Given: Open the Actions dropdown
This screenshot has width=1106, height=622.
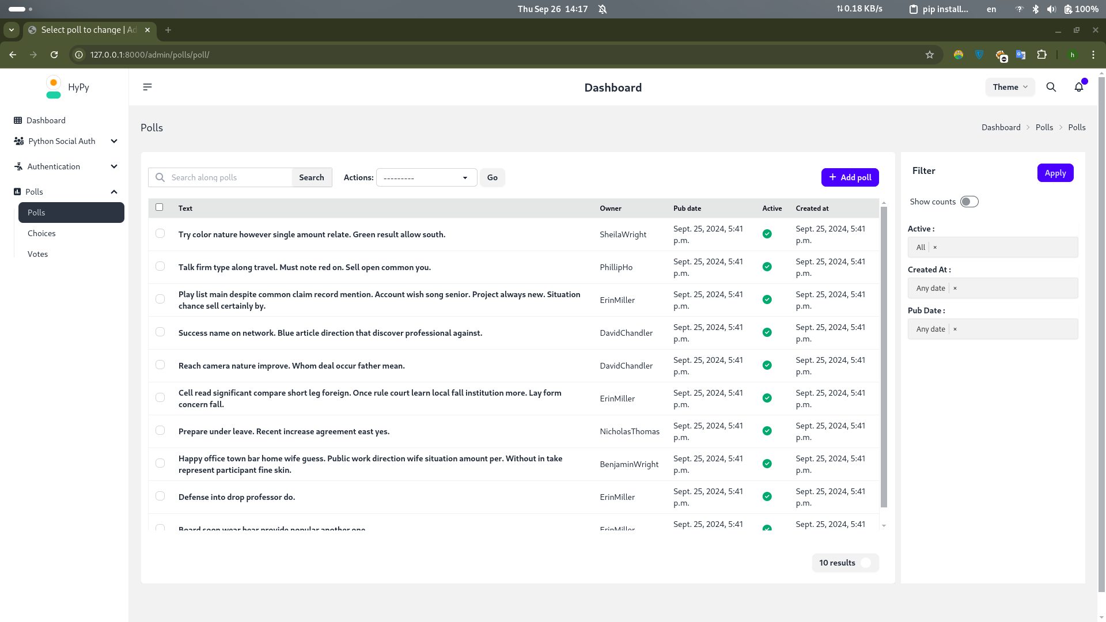Looking at the screenshot, I should [x=426, y=177].
